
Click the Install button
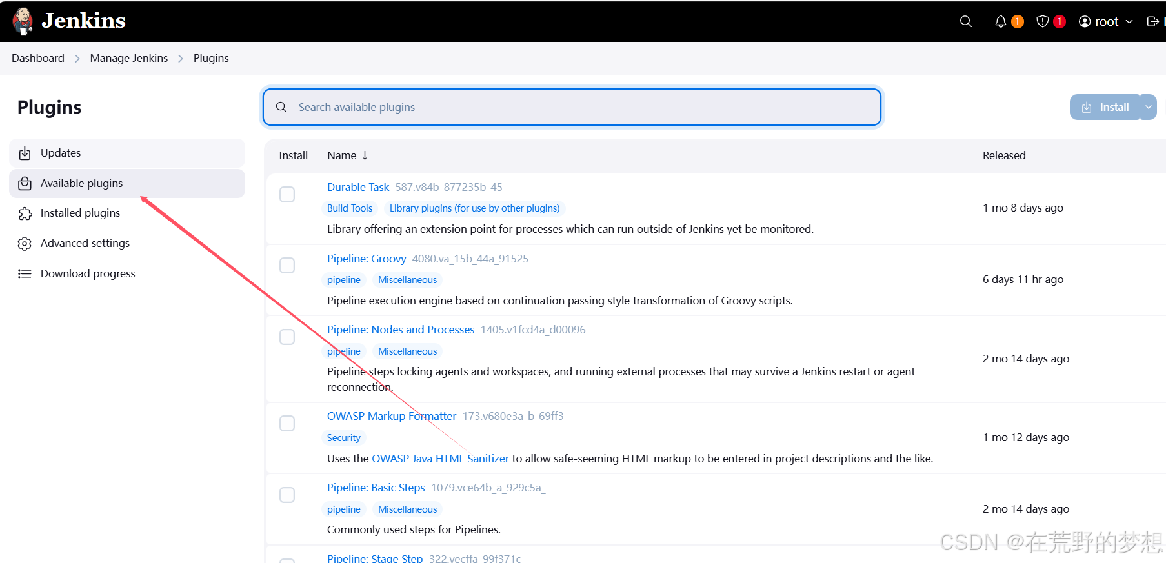point(1105,107)
